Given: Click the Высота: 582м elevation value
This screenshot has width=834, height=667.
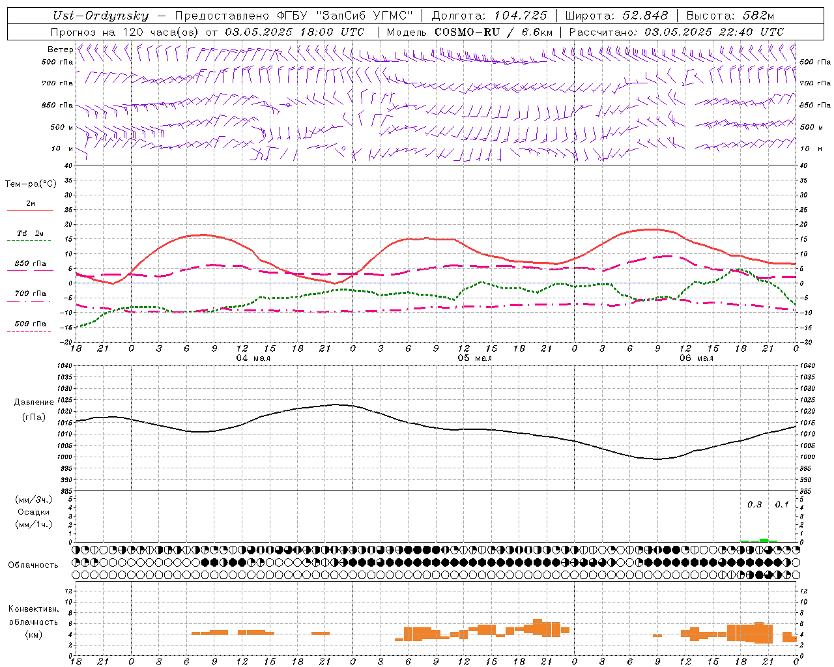Looking at the screenshot, I should tap(730, 16).
